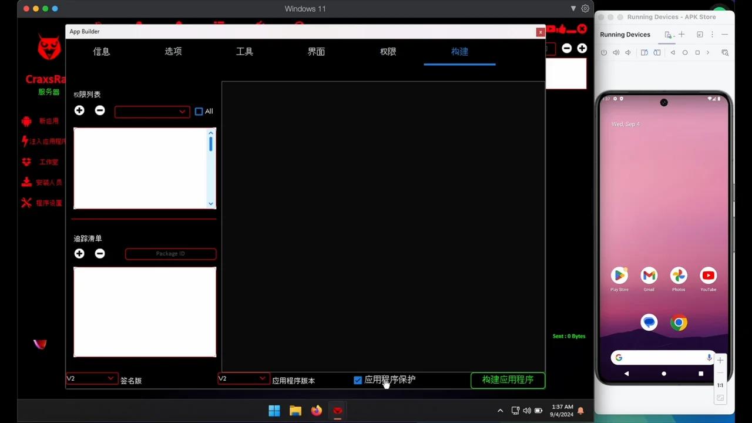
Task: Click the Windows Start button
Action: 274,411
